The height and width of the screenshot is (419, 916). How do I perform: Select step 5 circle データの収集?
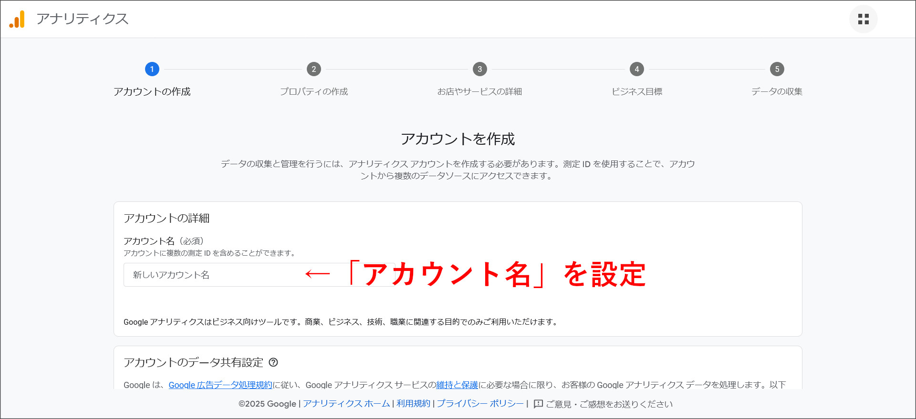coord(777,69)
